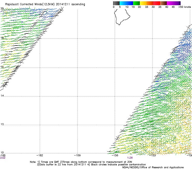Click the legend tick label '40'
192x169 pixels.
click(167, 7)
